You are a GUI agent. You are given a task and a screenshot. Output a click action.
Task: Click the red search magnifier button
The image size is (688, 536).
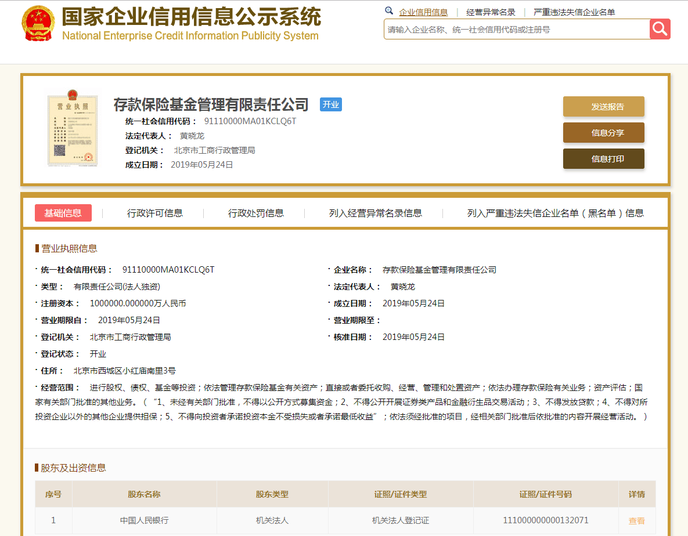pyautogui.click(x=660, y=29)
